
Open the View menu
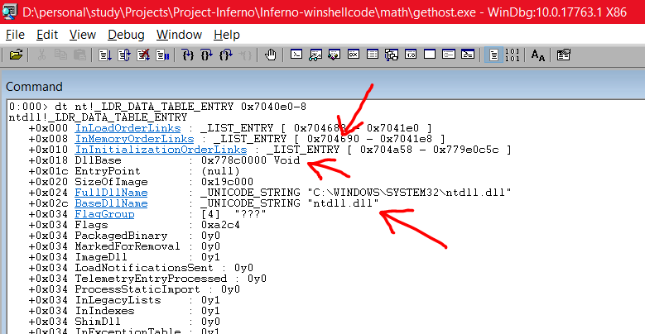point(82,35)
